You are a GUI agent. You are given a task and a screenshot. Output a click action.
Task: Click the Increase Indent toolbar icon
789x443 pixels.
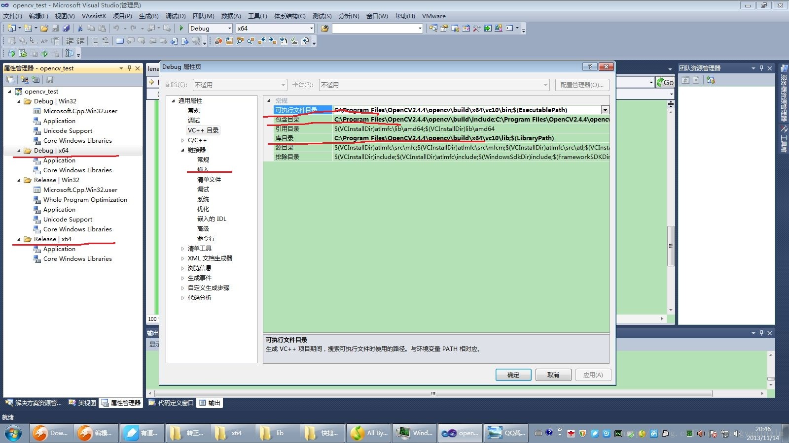click(x=80, y=41)
